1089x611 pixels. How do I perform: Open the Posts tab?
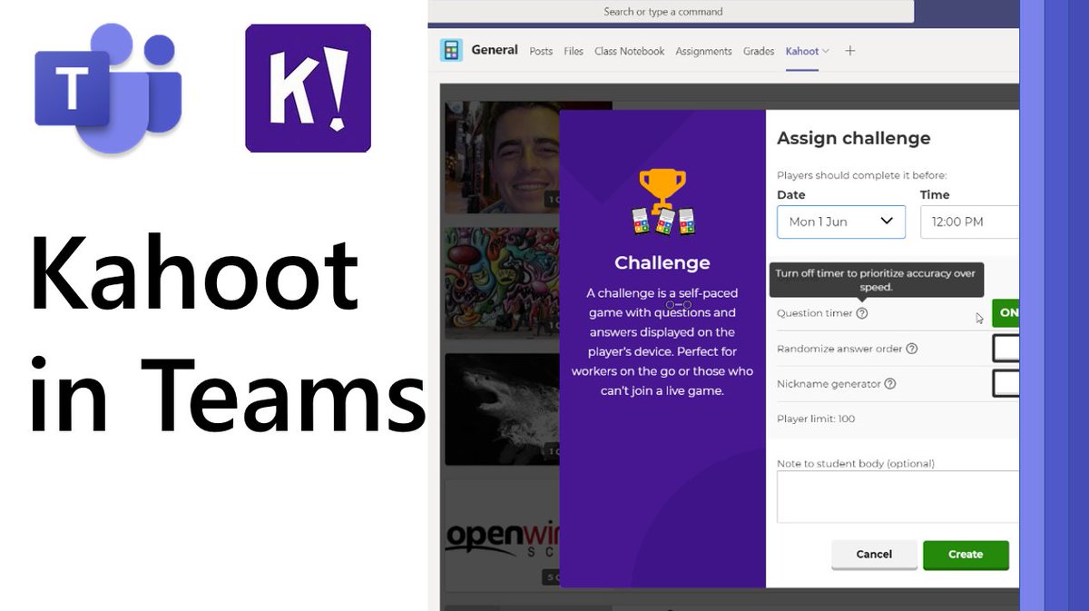point(541,52)
